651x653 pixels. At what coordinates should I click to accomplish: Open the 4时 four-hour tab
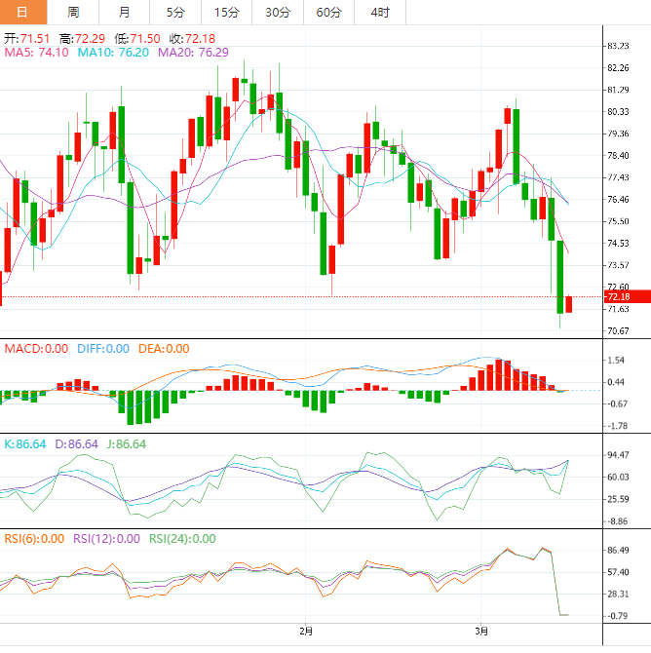coord(379,13)
